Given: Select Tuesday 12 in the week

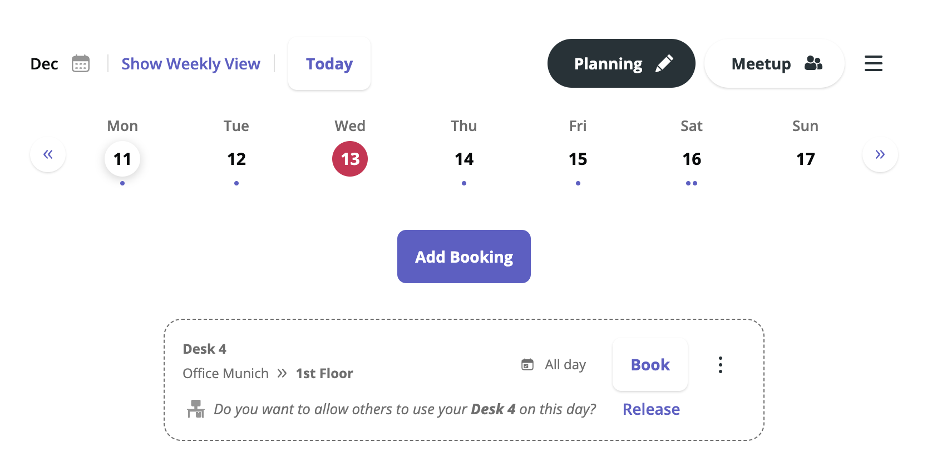Looking at the screenshot, I should (236, 159).
